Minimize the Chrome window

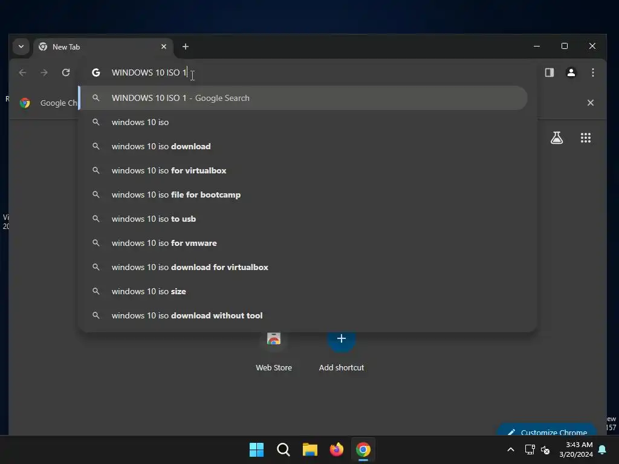[x=537, y=46]
